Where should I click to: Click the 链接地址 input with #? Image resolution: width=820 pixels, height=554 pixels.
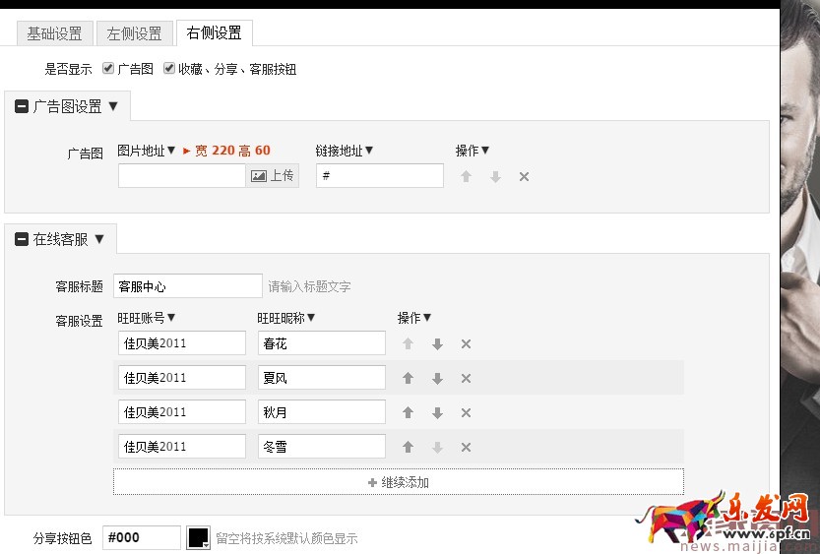(379, 176)
